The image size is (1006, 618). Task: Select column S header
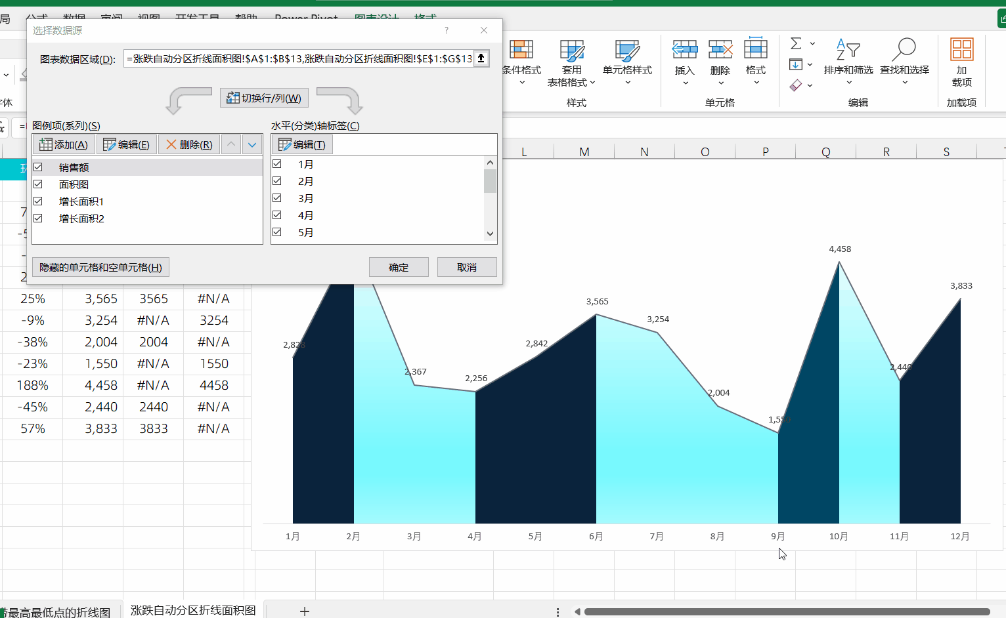coord(946,152)
